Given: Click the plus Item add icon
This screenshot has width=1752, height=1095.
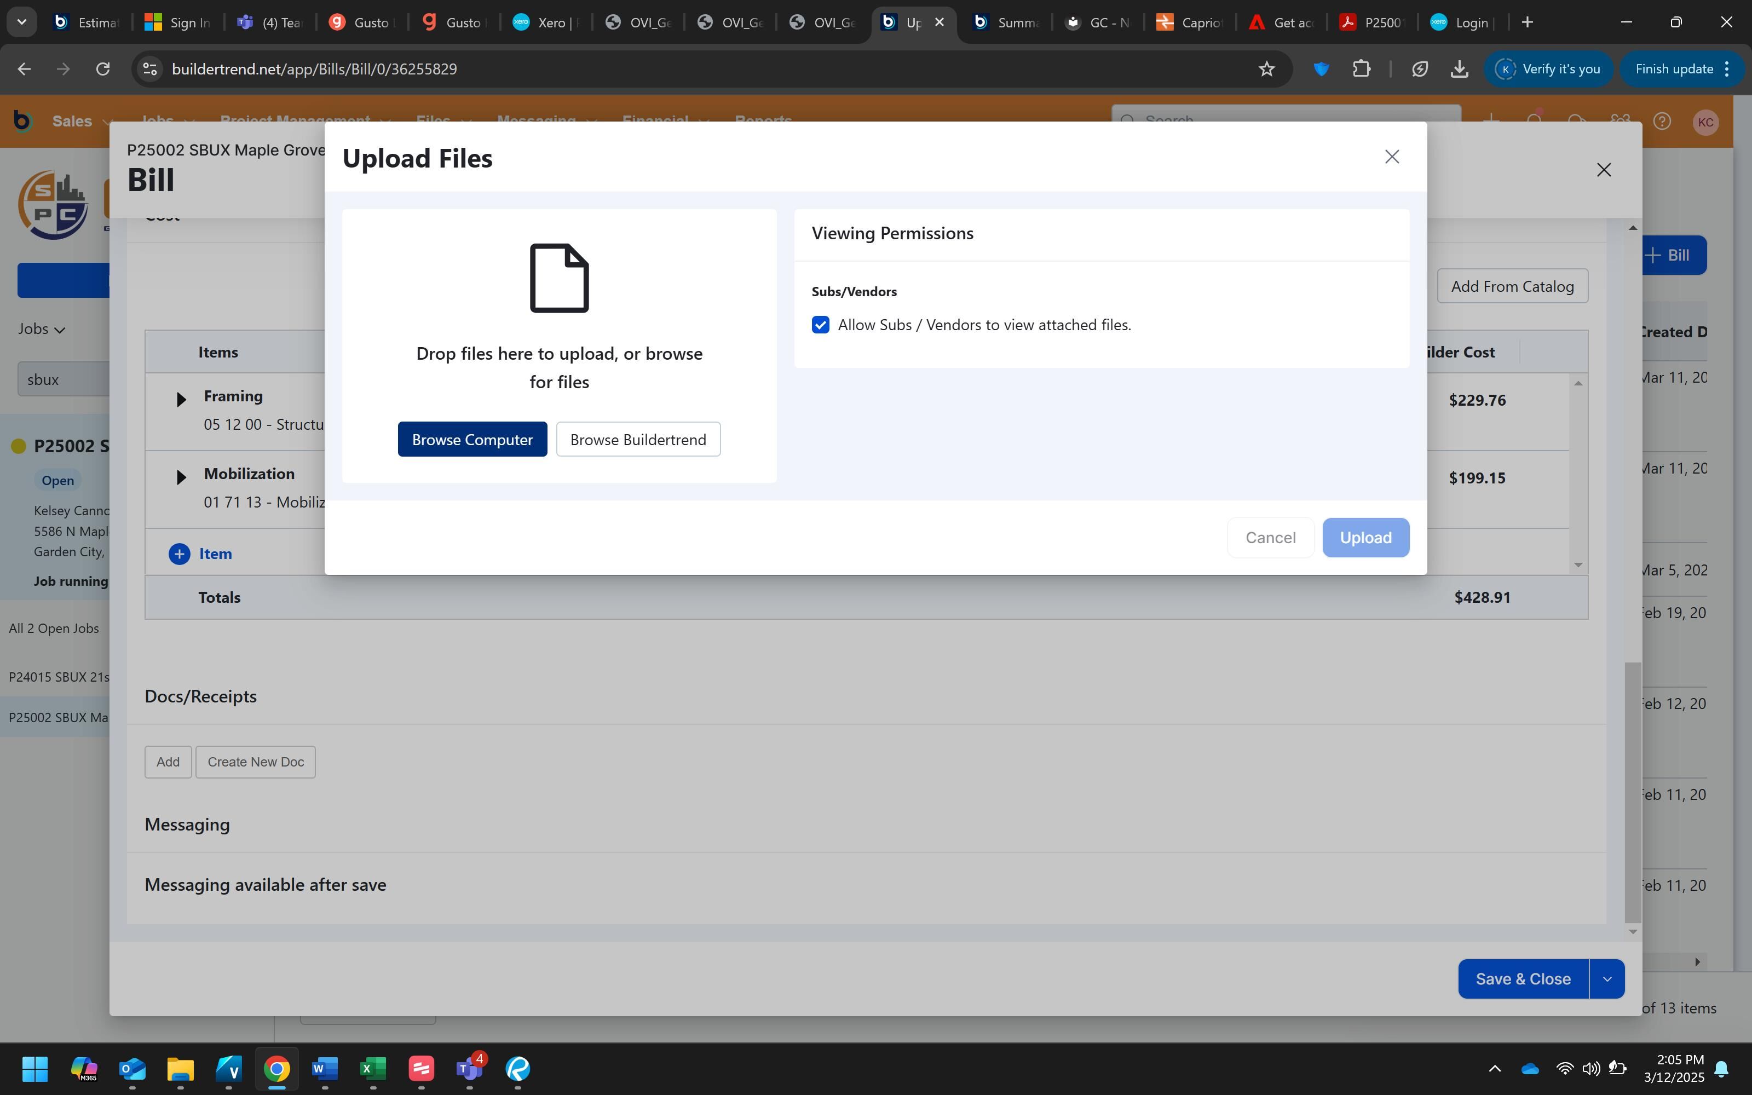Looking at the screenshot, I should point(179,554).
